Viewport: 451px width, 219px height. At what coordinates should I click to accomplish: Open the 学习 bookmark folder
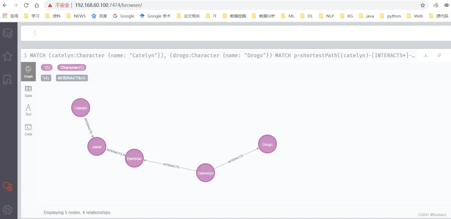[x=32, y=16]
